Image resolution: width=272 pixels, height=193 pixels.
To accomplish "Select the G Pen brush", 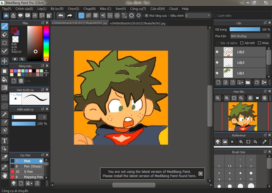I will tap(27, 171).
